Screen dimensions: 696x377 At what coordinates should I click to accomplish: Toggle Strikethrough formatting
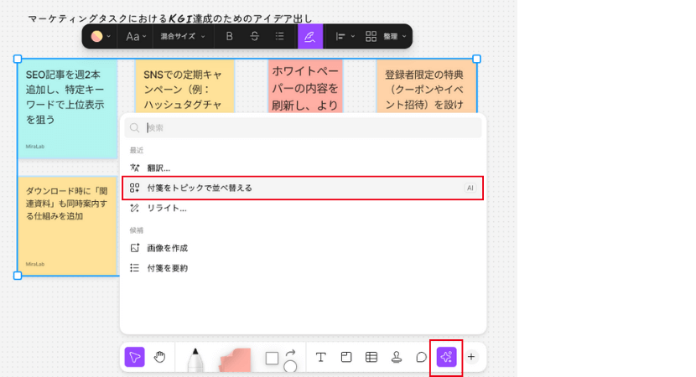coord(254,36)
